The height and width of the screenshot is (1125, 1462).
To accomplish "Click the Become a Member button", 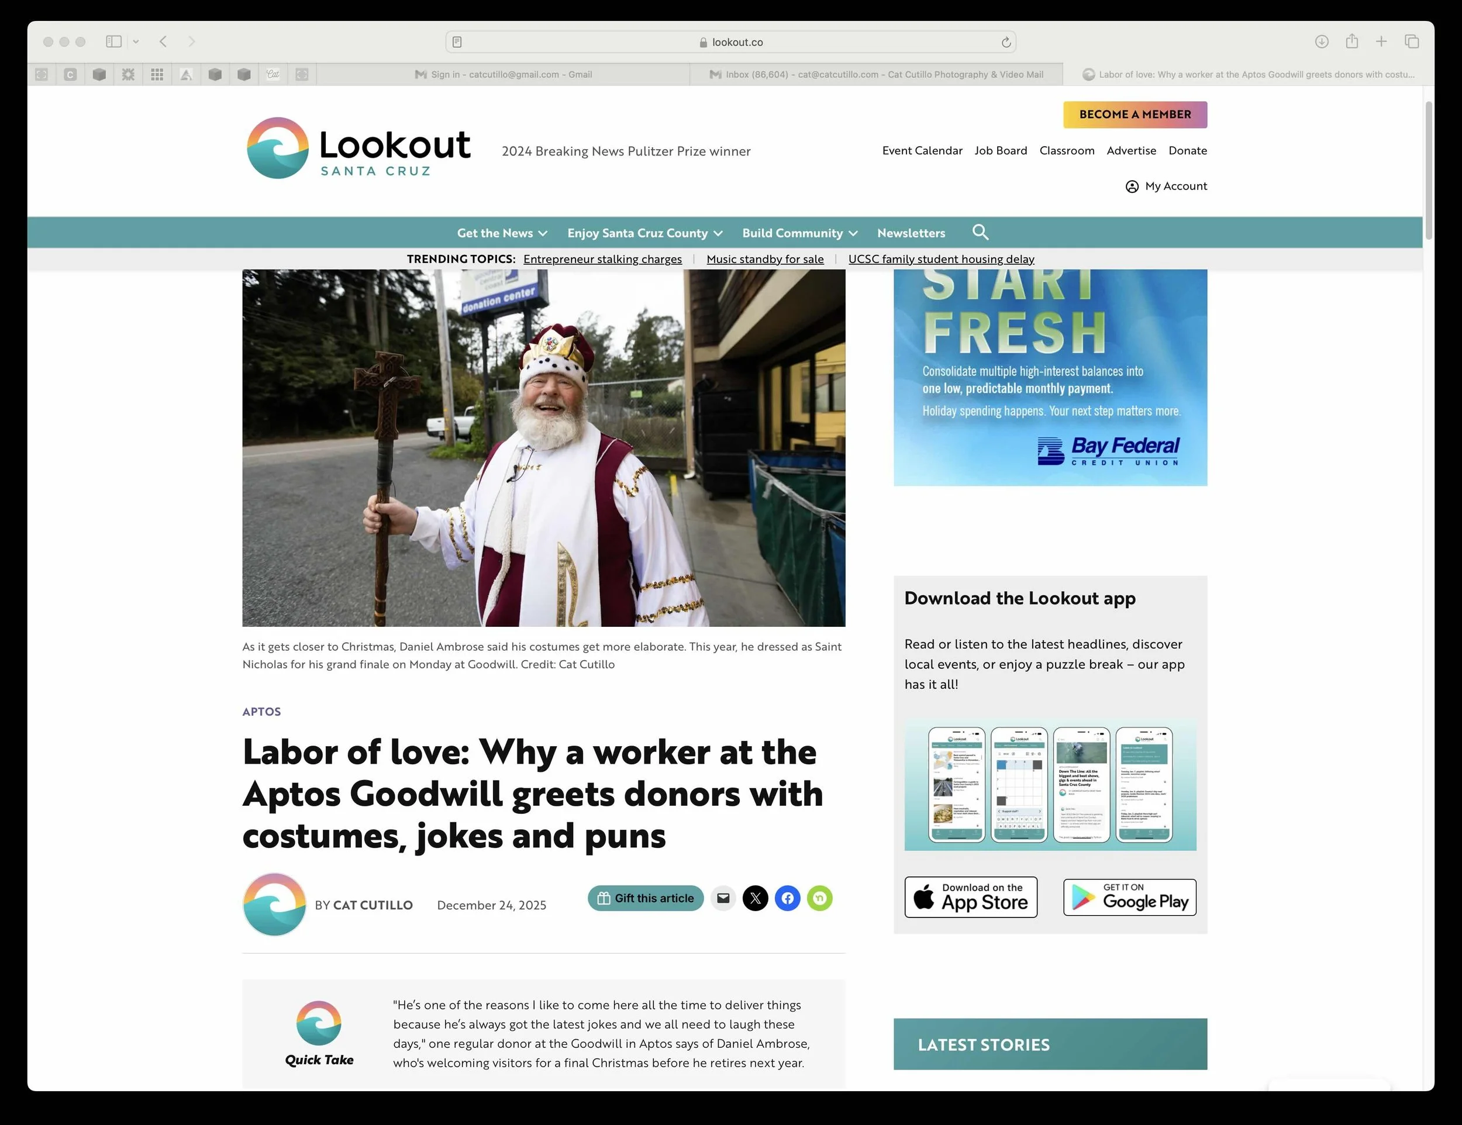I will click(x=1135, y=115).
